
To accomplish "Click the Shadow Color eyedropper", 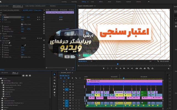I will click(x=25, y=45).
